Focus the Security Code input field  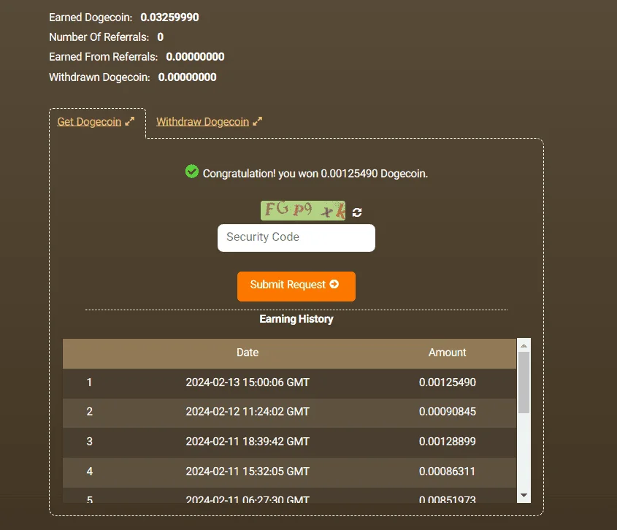point(296,238)
